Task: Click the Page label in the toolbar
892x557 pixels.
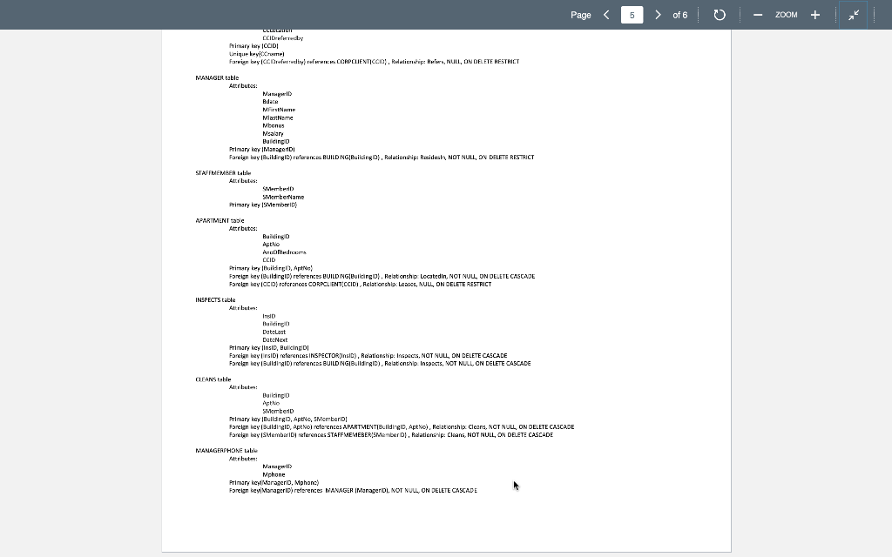Action: (580, 14)
